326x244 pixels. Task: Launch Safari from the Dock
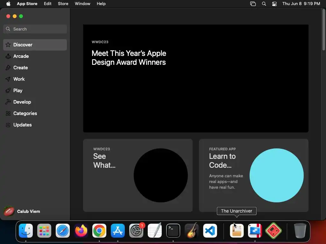(63, 231)
